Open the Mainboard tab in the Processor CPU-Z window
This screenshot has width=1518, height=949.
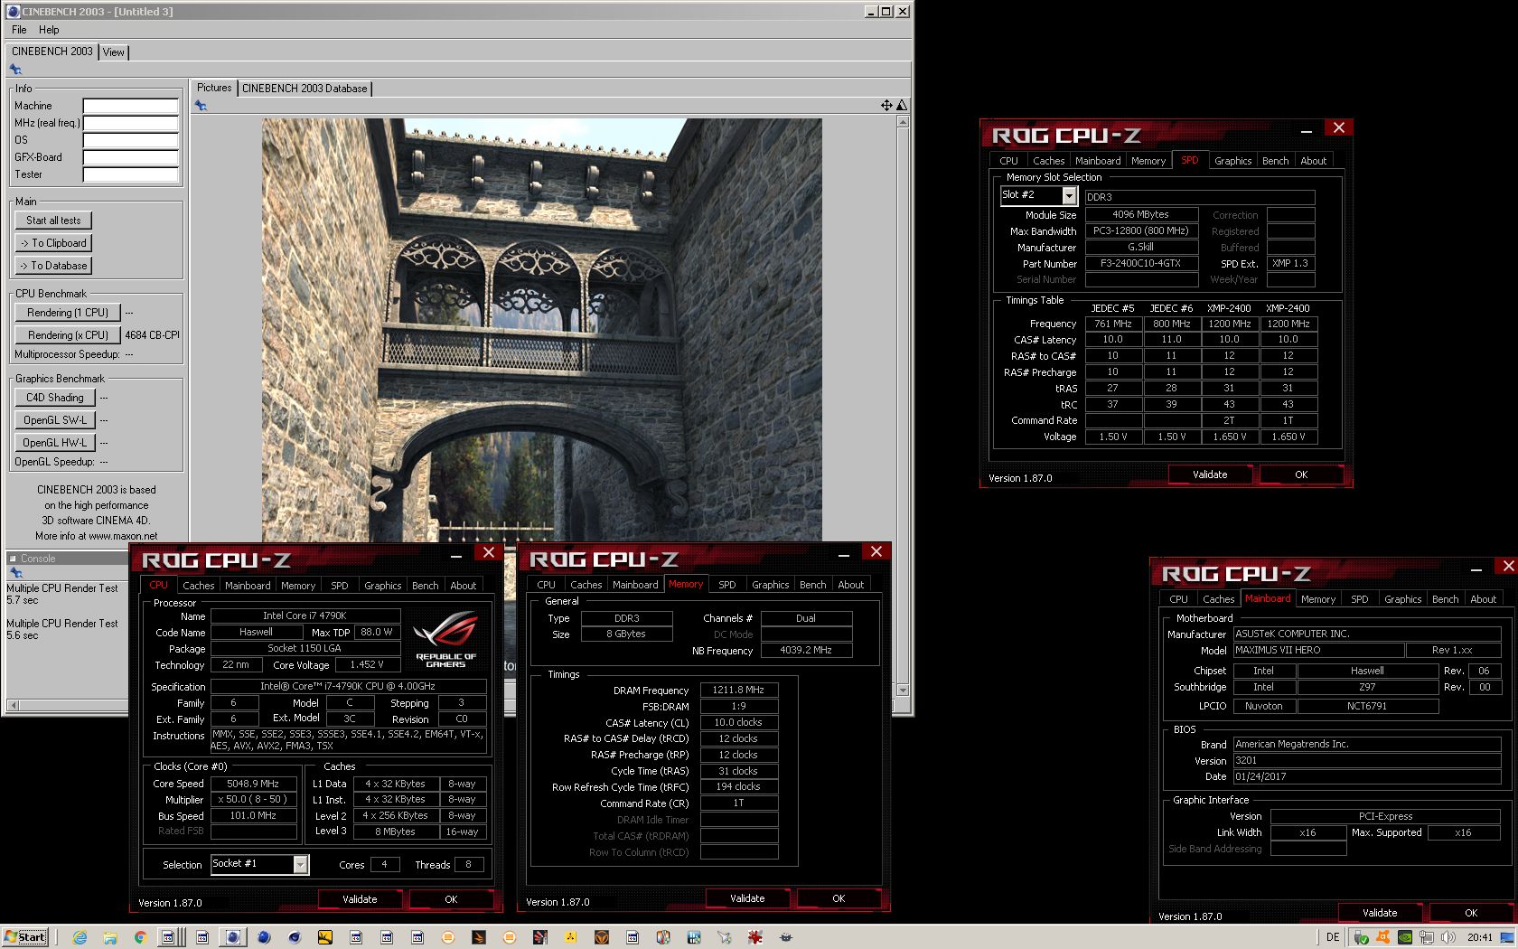(248, 586)
